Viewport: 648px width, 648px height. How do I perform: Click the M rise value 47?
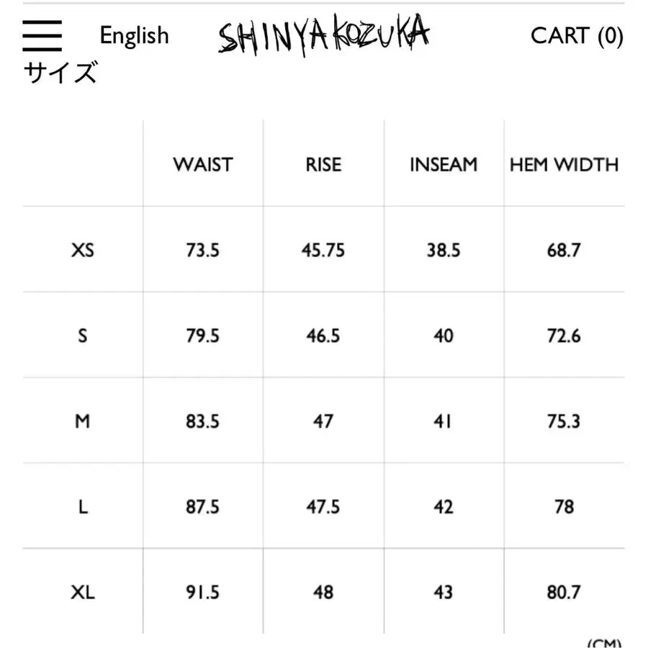pyautogui.click(x=322, y=421)
